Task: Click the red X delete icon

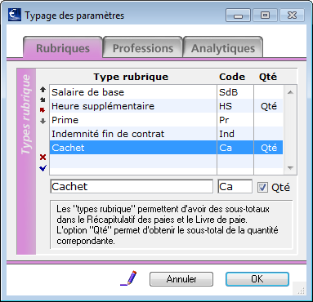Action: [x=42, y=157]
